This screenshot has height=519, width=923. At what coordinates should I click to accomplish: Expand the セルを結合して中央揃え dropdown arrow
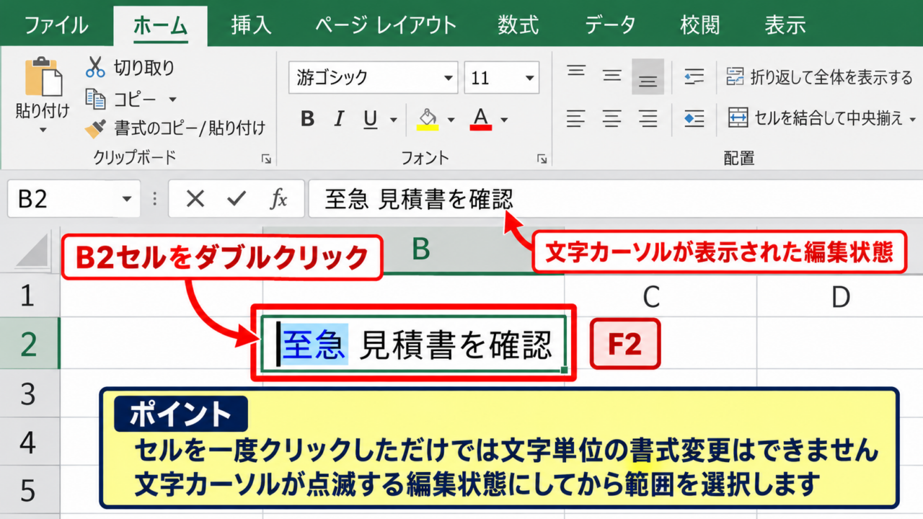click(x=913, y=119)
